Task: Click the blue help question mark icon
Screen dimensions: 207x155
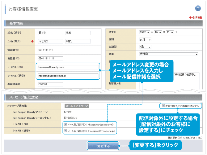Action: click(x=198, y=8)
